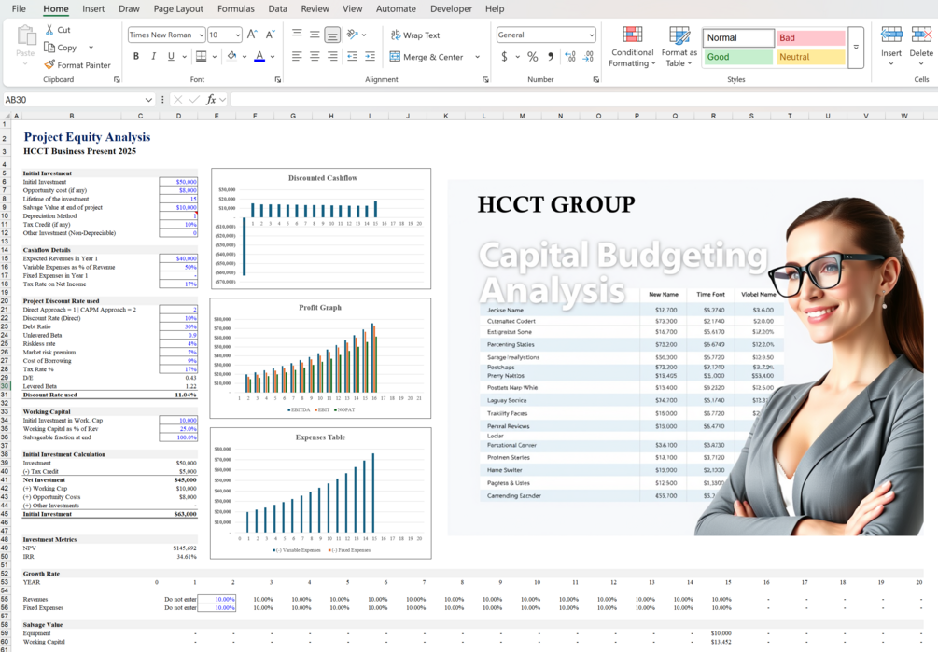
Task: Select the Initial Investment $50,000 input cell
Action: coord(178,182)
